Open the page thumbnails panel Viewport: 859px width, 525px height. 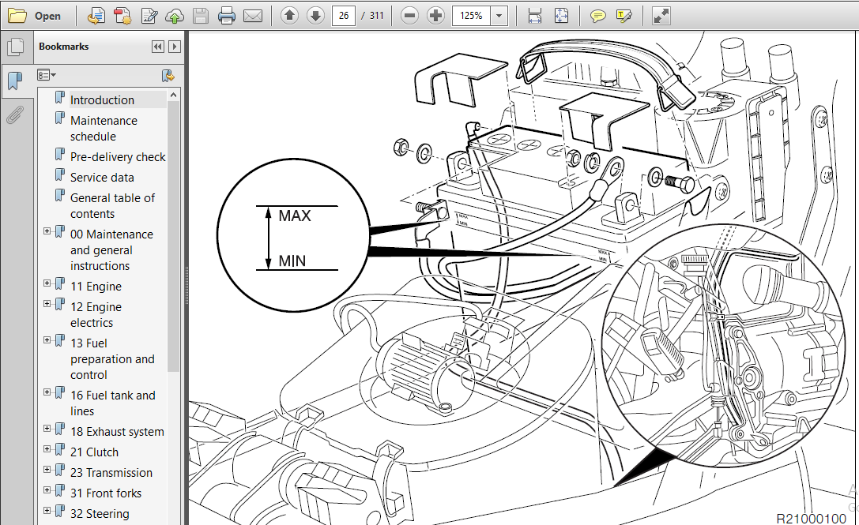tap(17, 47)
